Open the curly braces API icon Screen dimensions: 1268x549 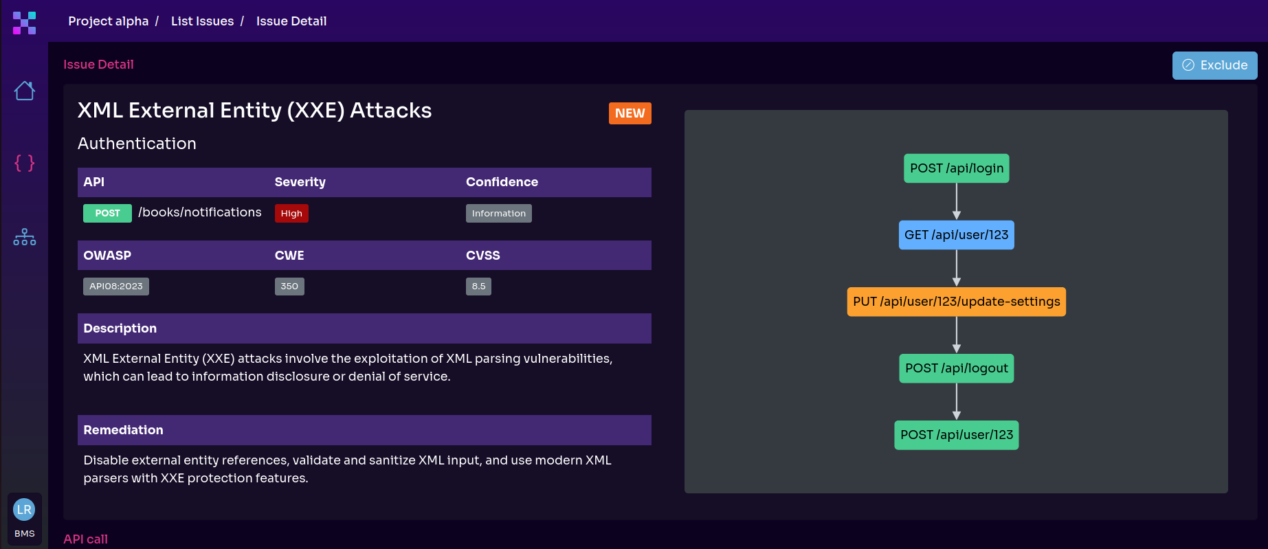(25, 163)
